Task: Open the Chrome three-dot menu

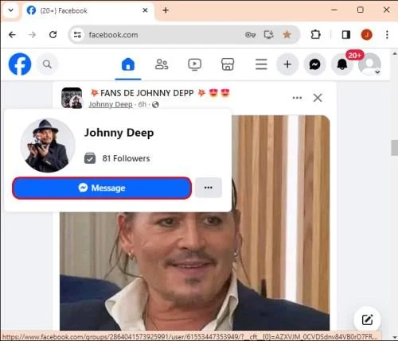Action: (387, 35)
